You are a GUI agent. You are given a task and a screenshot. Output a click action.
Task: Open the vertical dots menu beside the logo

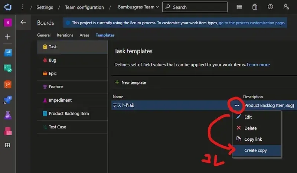pos(22,7)
